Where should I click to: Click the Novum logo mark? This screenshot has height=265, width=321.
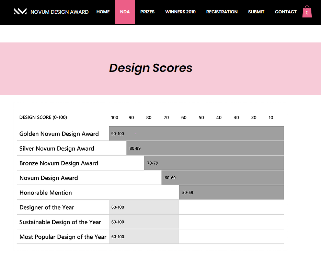tap(20, 11)
